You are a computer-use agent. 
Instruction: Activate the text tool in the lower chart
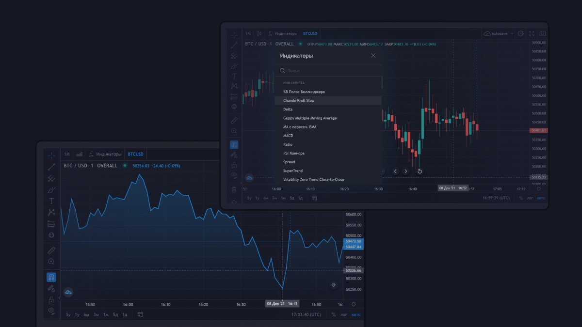click(51, 201)
